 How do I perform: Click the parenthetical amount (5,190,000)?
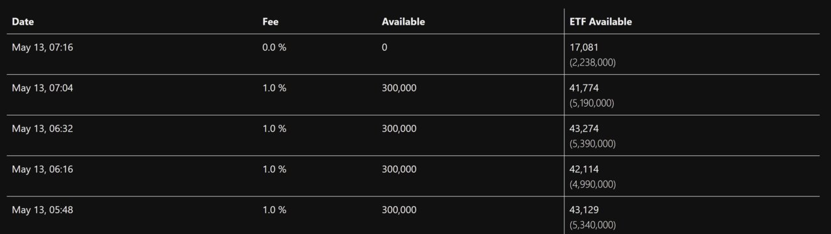click(592, 103)
